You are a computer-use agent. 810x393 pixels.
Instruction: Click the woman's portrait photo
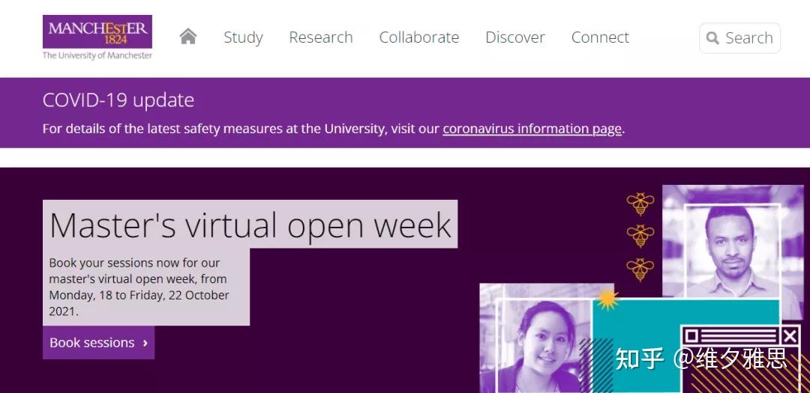pos(537,338)
